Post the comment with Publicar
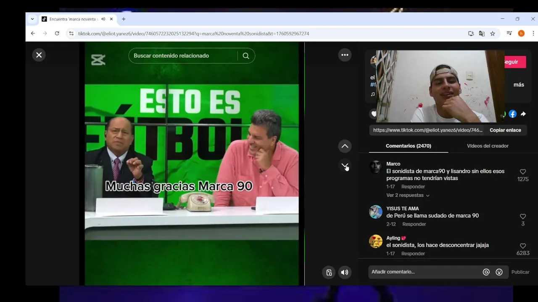This screenshot has height=302, width=538. pyautogui.click(x=520, y=272)
